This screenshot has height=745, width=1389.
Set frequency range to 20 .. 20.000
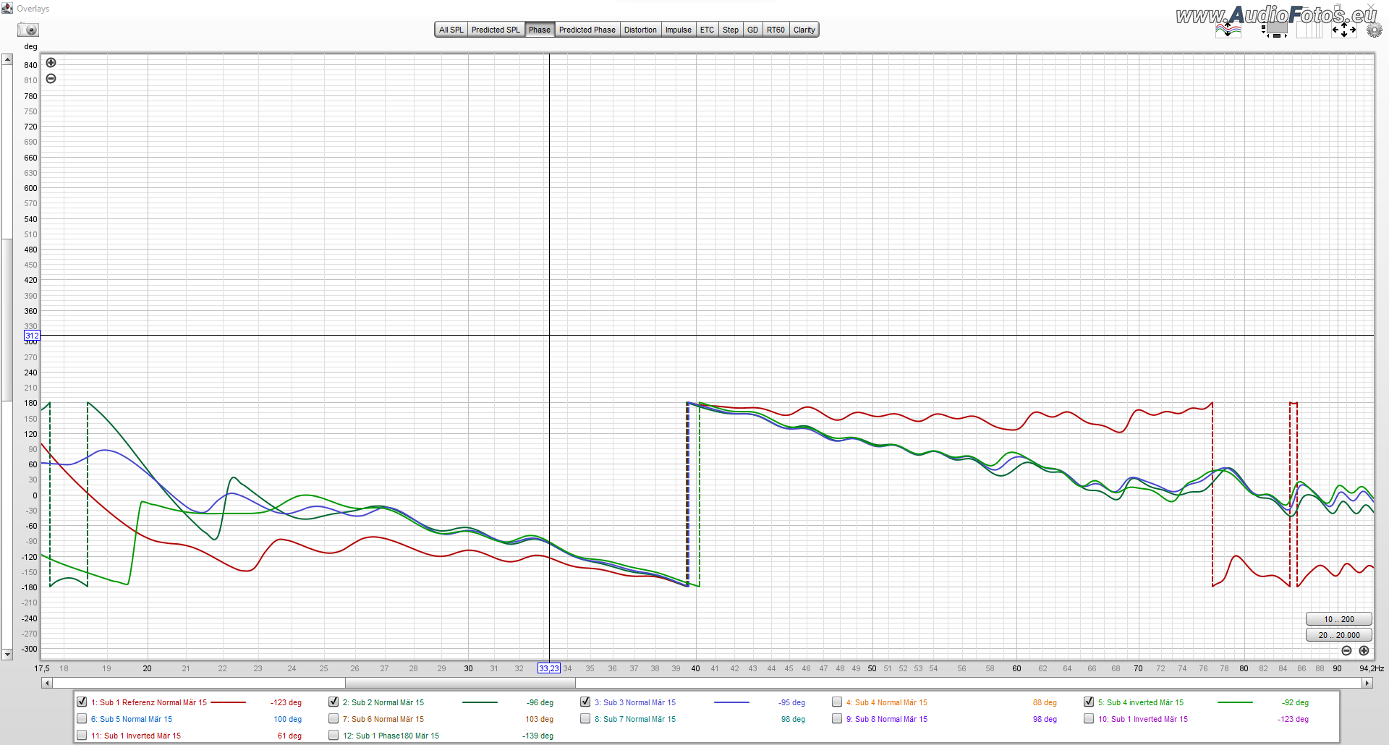tap(1338, 635)
